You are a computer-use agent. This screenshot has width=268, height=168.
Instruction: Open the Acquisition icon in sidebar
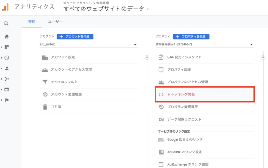pyautogui.click(x=7, y=79)
